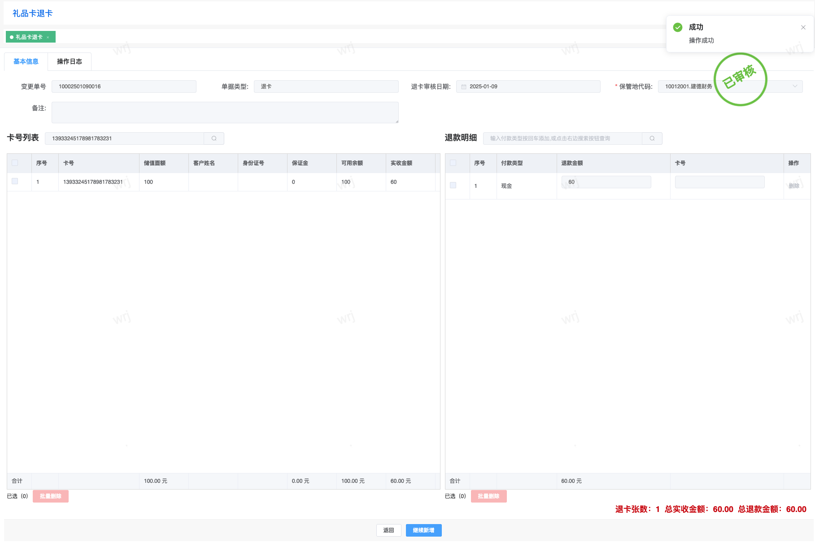
Task: Toggle select-all checkbox in refund detail header
Action: click(x=453, y=163)
